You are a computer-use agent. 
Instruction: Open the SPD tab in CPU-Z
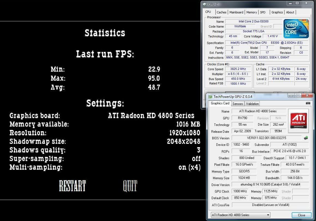point(263,12)
